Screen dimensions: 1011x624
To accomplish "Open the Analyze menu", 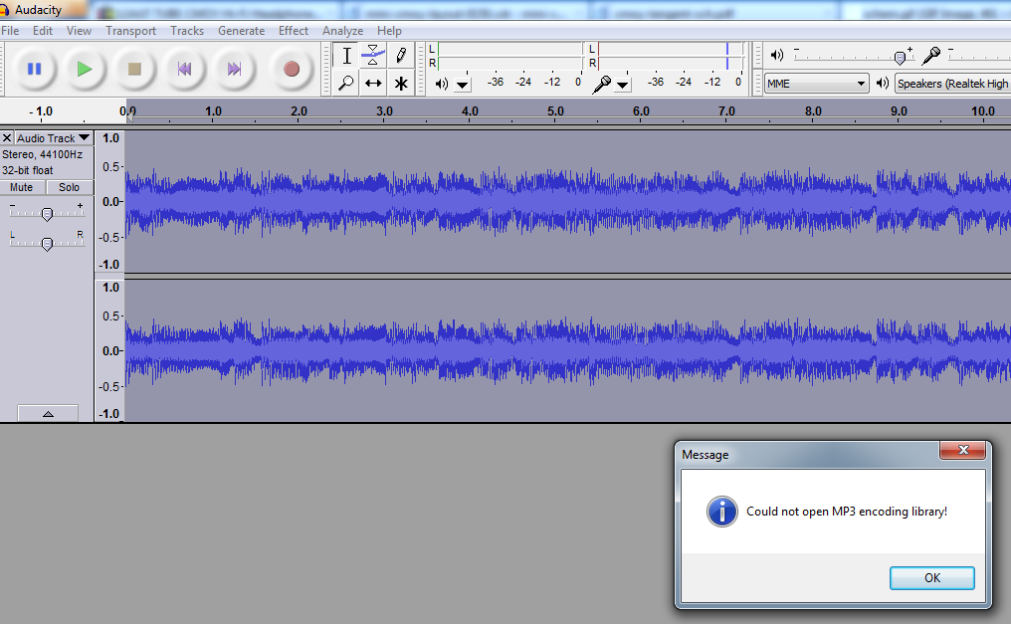I will point(342,30).
